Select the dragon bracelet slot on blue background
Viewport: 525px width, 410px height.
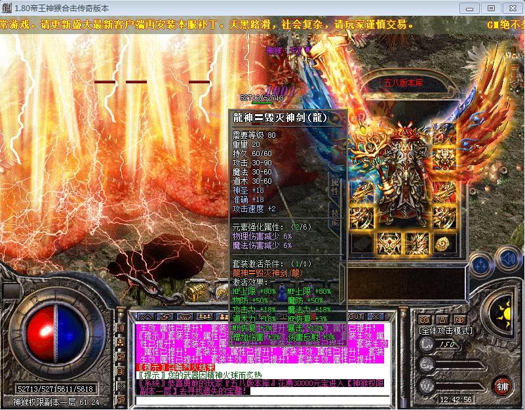(x=362, y=192)
